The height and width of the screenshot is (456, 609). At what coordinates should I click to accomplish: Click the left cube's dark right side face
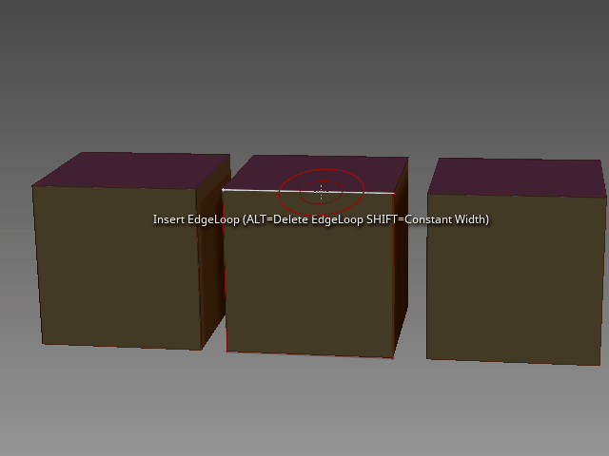[x=214, y=256]
